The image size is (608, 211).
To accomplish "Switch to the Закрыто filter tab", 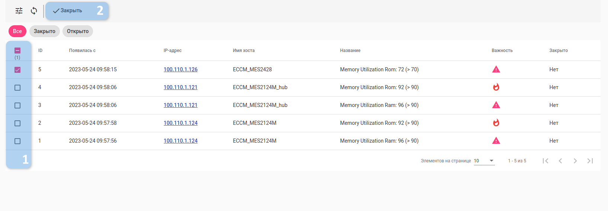I will 45,31.
